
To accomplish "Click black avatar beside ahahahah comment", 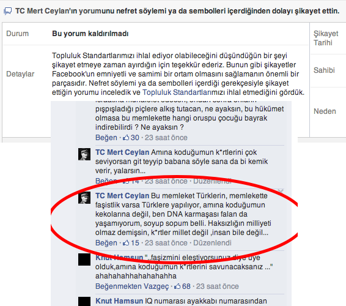I will click(84, 259).
